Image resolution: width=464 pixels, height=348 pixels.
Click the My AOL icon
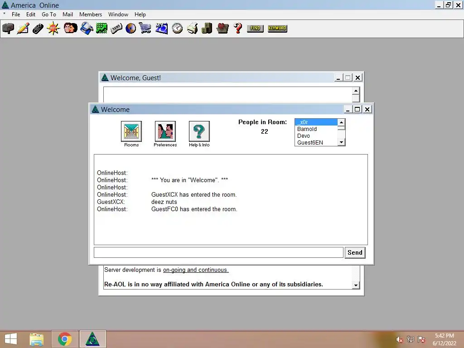coord(162,29)
